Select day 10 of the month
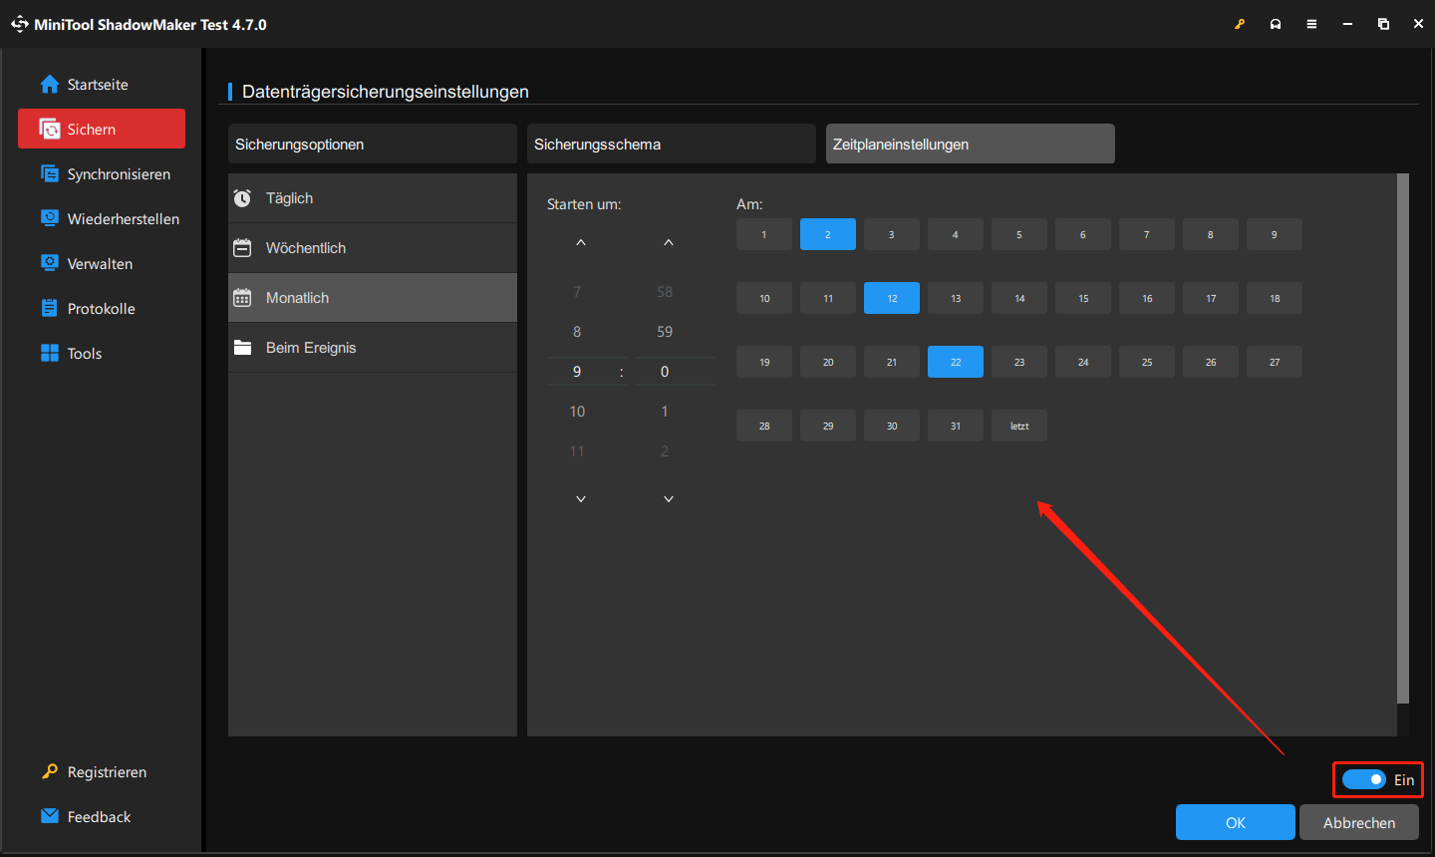The width and height of the screenshot is (1435, 857). pos(764,298)
